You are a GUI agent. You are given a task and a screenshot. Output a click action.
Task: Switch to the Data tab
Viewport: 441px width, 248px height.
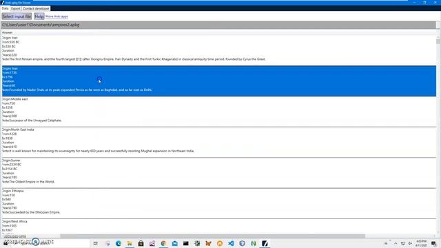[5, 8]
